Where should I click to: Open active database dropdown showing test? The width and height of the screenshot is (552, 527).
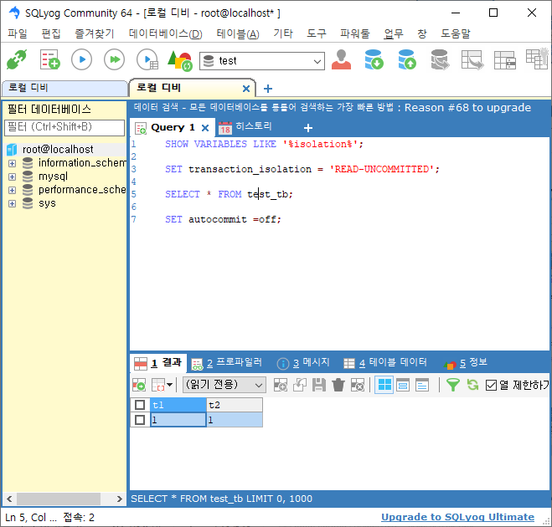pos(262,61)
